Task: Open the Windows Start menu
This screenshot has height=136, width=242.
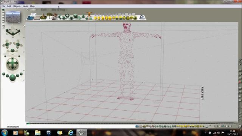Action: point(5,133)
